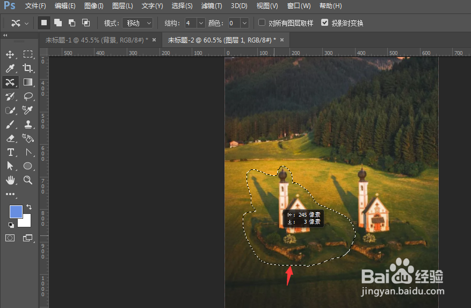Select the Content-Aware Move tool in toolbox
Screen dimensions: 471x308
[x=10, y=82]
